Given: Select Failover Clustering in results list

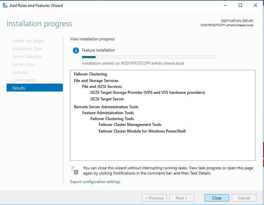Looking at the screenshot, I should (x=90, y=74).
